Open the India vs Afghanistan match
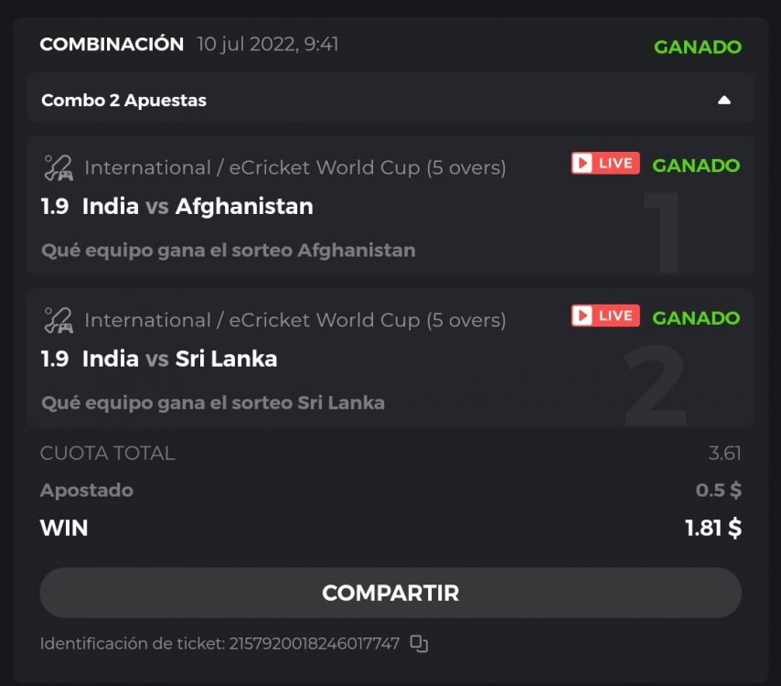This screenshot has height=686, width=781. tap(198, 207)
